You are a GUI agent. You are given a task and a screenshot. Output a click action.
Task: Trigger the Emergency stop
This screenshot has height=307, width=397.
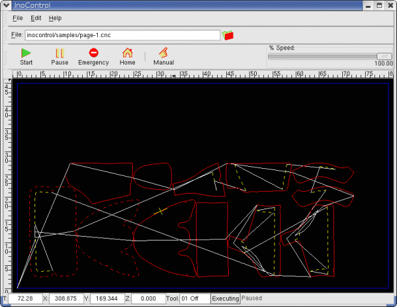pyautogui.click(x=93, y=57)
